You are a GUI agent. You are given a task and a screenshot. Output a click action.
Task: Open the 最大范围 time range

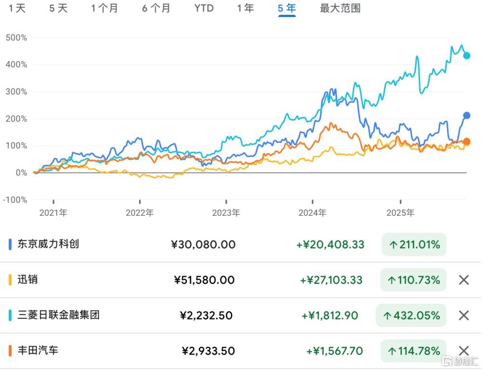[340, 9]
